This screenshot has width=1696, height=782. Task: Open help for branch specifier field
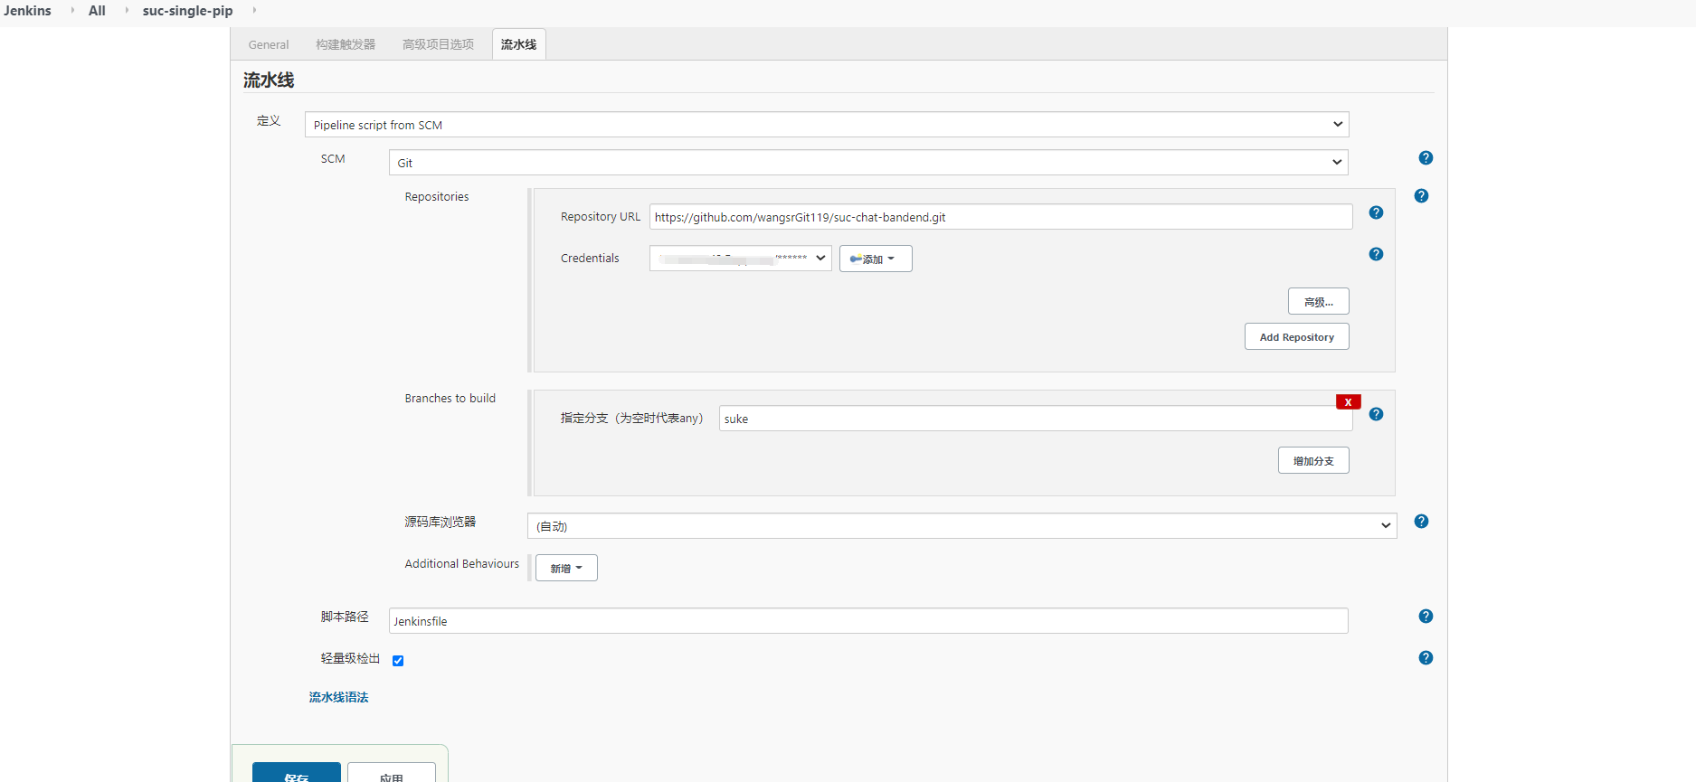[1376, 414]
